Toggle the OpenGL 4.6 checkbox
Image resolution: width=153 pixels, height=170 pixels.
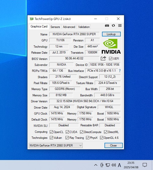coord(101,138)
